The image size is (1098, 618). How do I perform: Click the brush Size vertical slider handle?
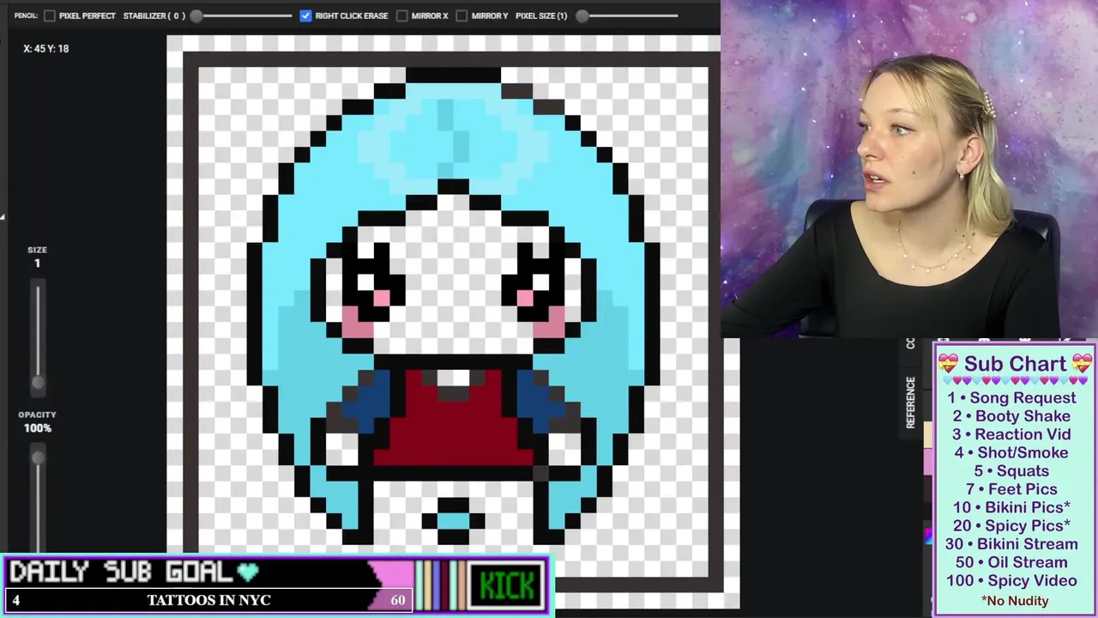[x=37, y=383]
